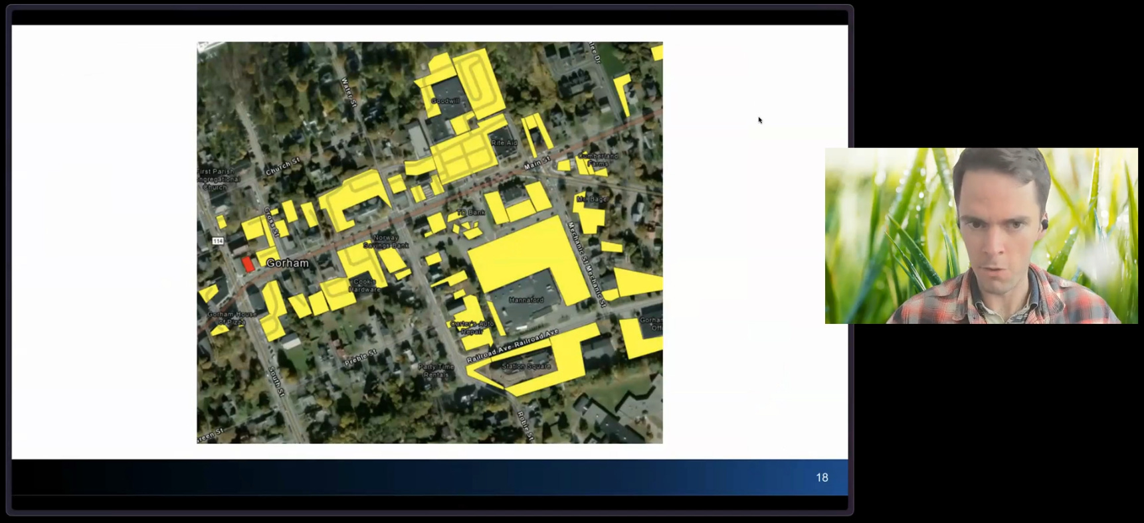Click the 'First Parish Congregational Church' label
The width and height of the screenshot is (1144, 523).
(217, 179)
